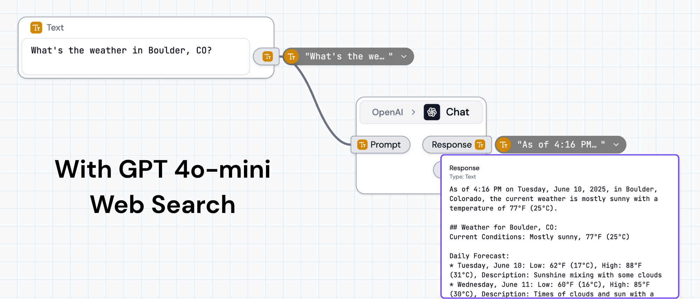The image size is (700, 299).
Task: Click the breadcrumb chevron after OpenAI
Action: pos(413,112)
